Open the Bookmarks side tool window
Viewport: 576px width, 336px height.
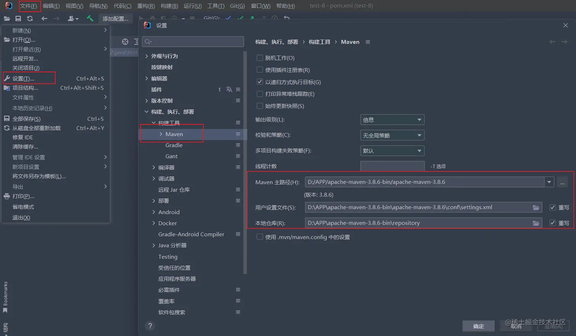coord(5,297)
